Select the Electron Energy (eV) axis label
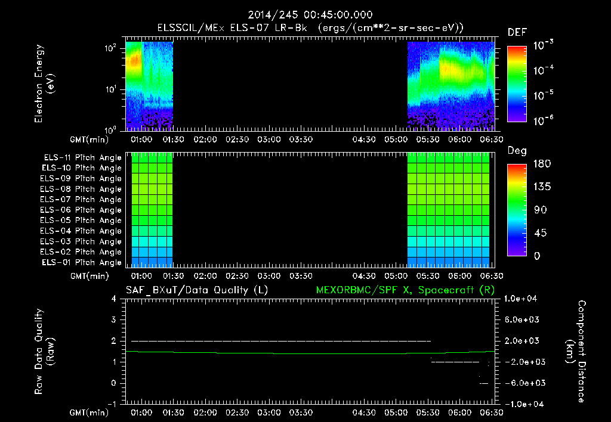 pyautogui.click(x=44, y=83)
